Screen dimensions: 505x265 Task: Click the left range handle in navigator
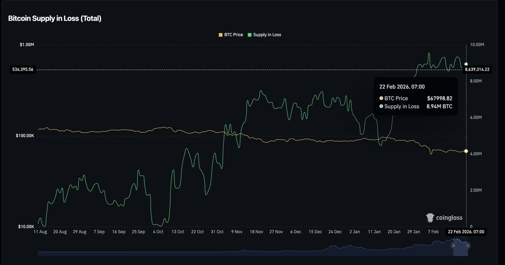pyautogui.click(x=454, y=245)
